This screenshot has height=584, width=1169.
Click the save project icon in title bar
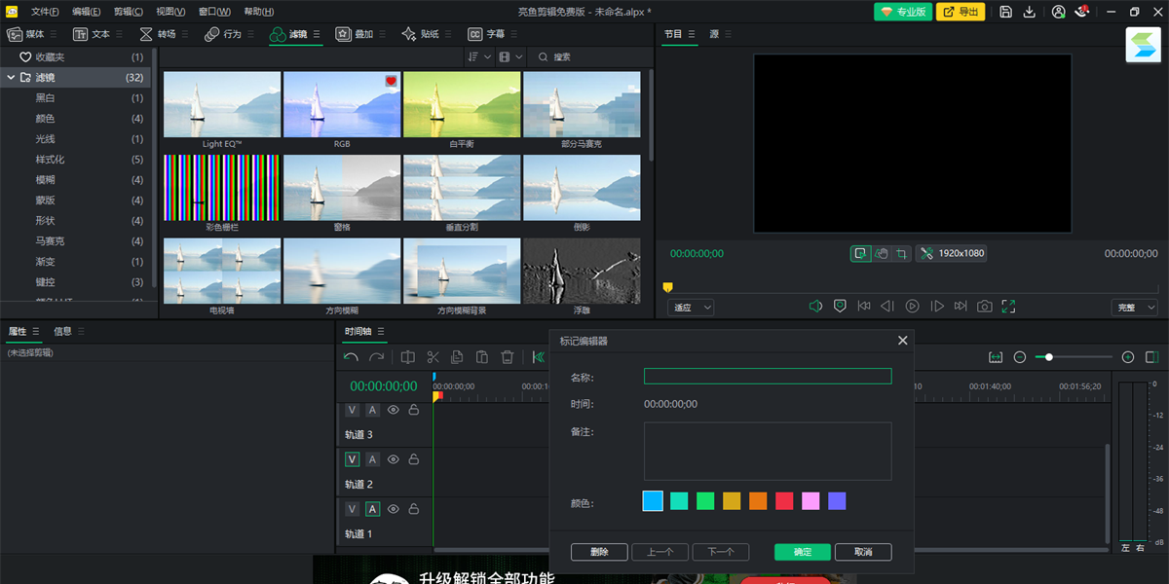[1005, 12]
